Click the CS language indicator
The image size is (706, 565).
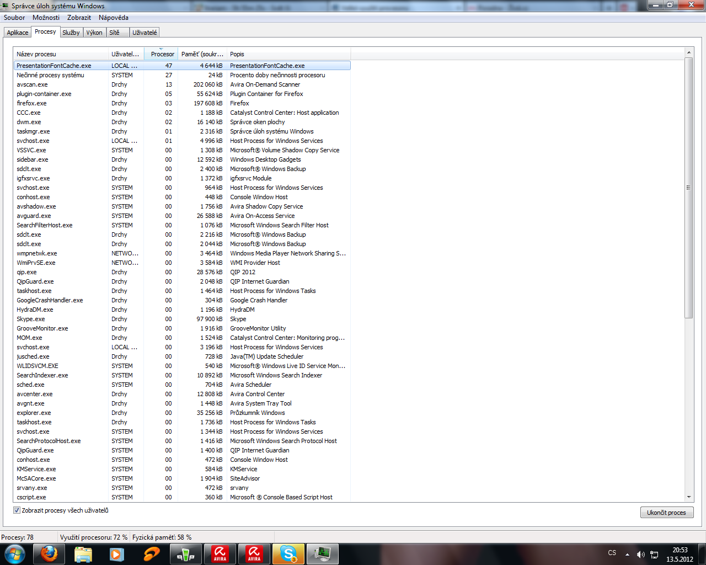[612, 553]
